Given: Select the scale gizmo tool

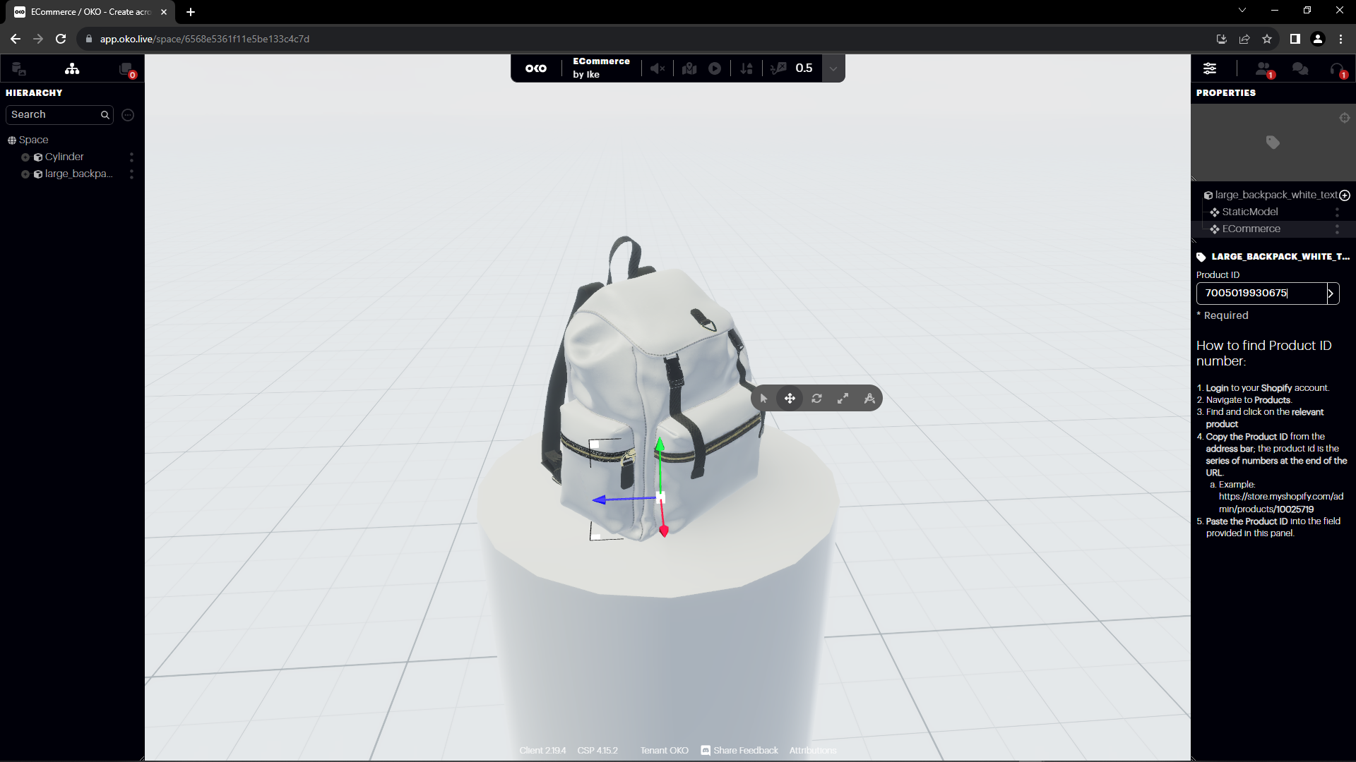Looking at the screenshot, I should tap(843, 399).
